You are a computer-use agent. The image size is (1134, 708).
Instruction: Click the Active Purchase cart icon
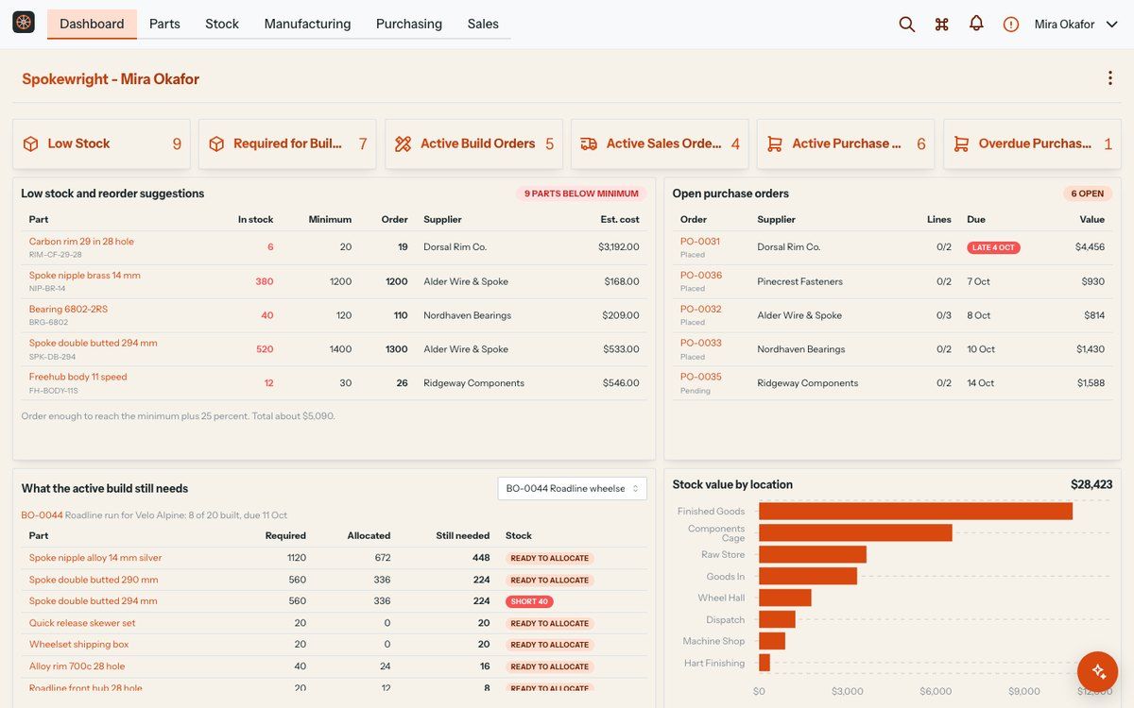[775, 143]
